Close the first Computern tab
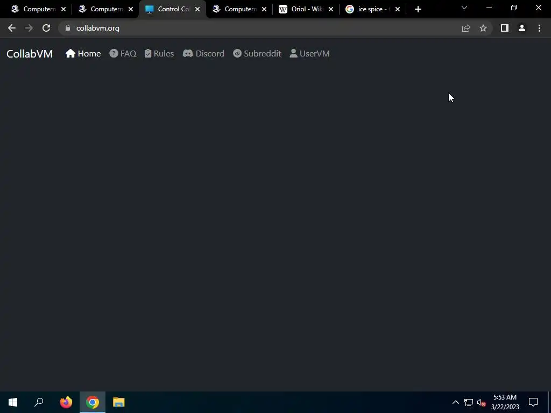Viewport: 551px width, 413px height. coord(63,10)
